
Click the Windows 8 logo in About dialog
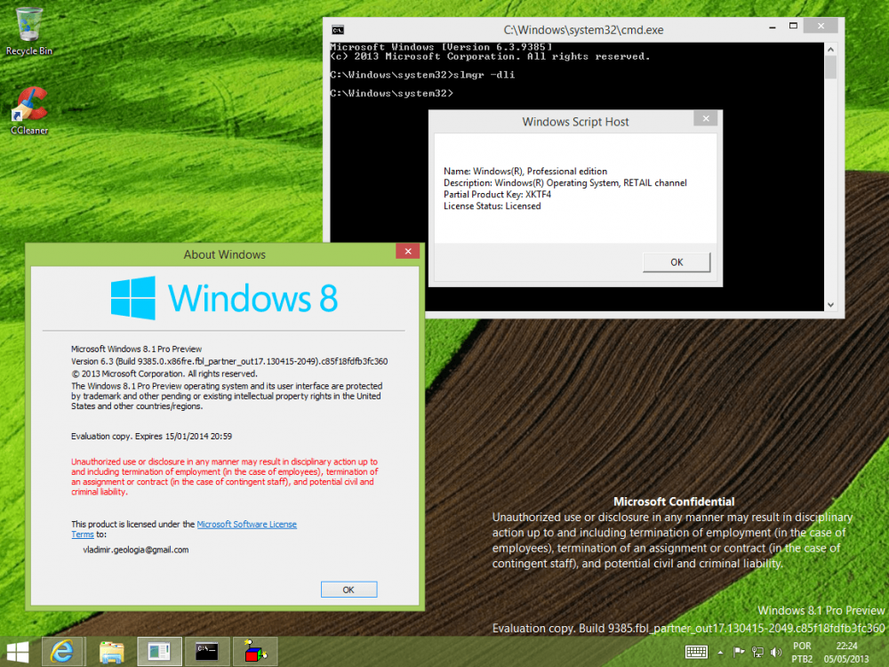point(224,298)
